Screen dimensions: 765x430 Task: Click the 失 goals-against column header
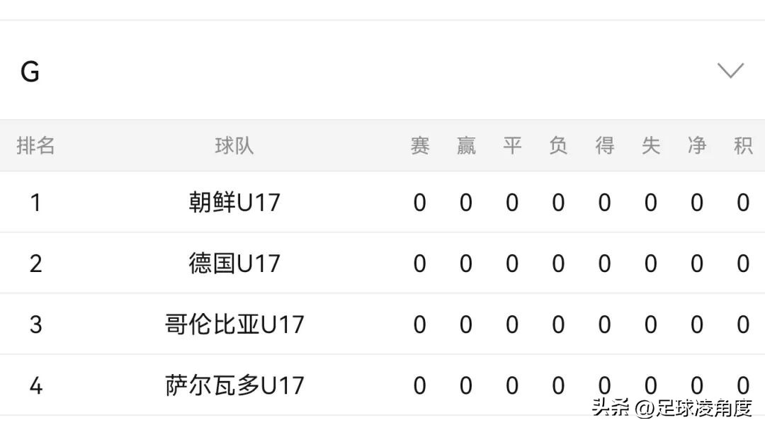[651, 145]
